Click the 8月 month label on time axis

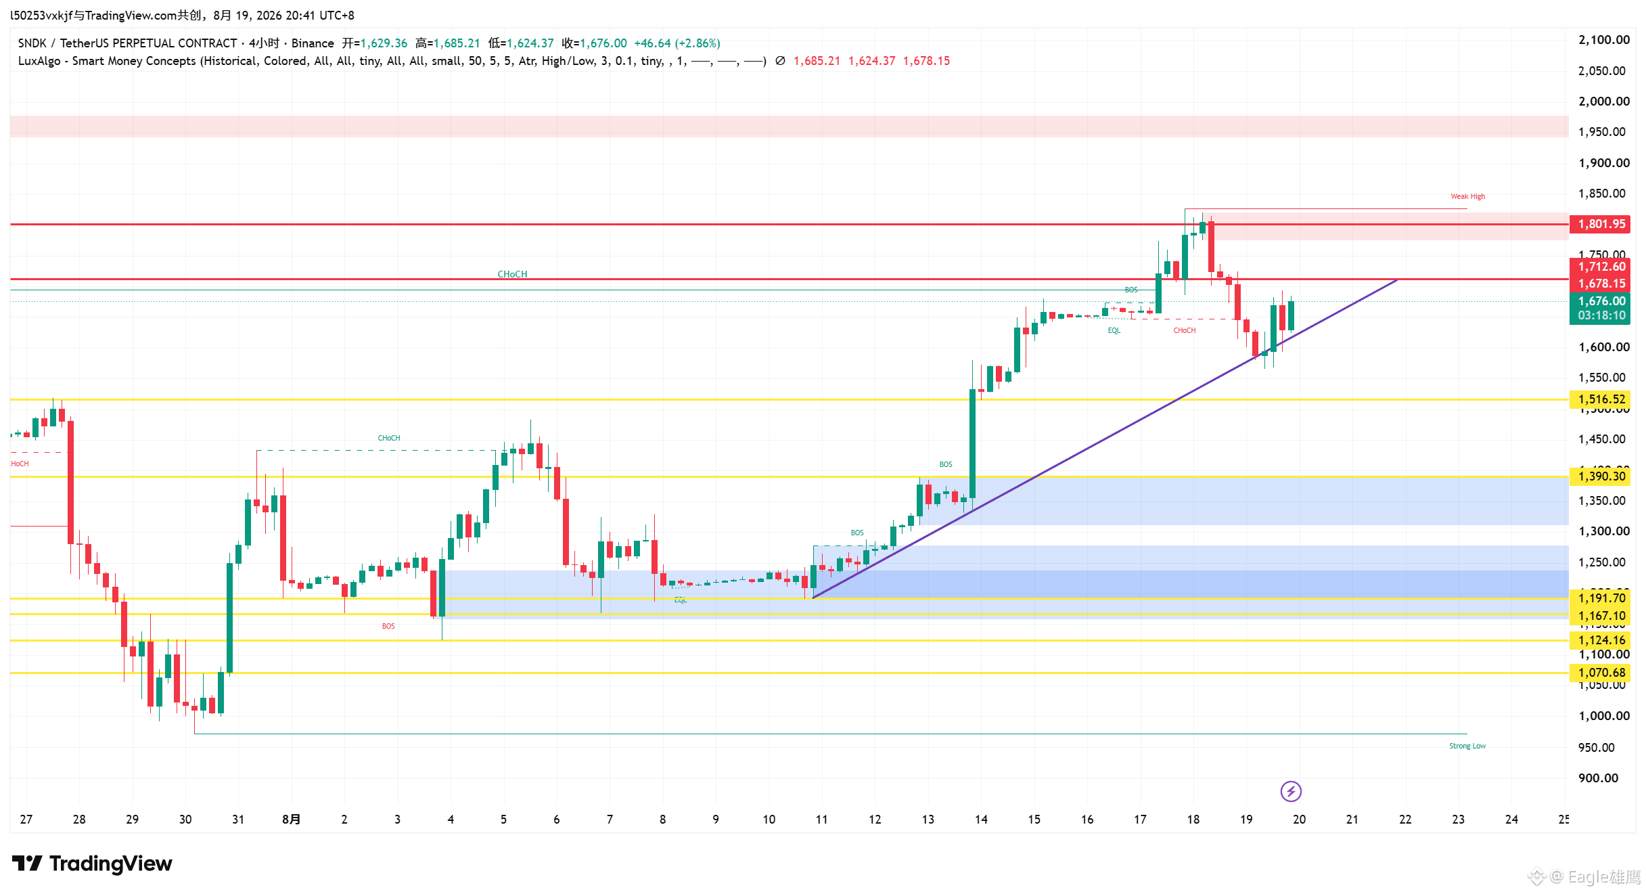tap(292, 820)
